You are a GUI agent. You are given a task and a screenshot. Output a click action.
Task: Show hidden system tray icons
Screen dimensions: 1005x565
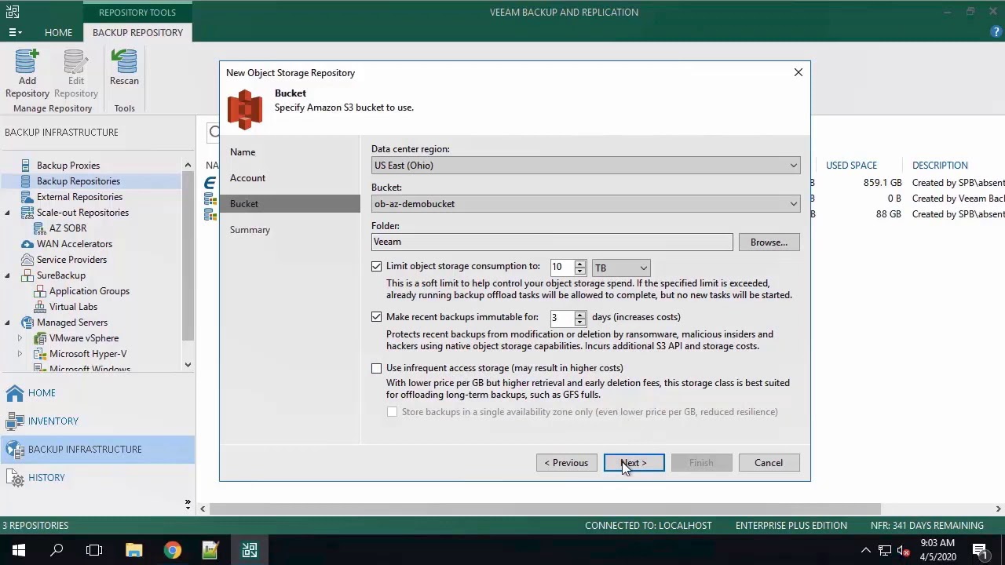865,550
